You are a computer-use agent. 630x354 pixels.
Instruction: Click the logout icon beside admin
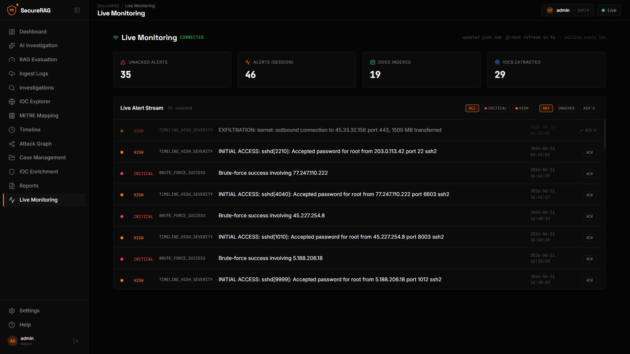point(76,341)
